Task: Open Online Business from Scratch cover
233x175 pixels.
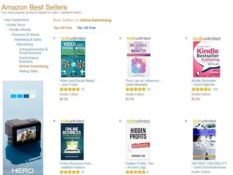Action: pyautogui.click(x=72, y=142)
